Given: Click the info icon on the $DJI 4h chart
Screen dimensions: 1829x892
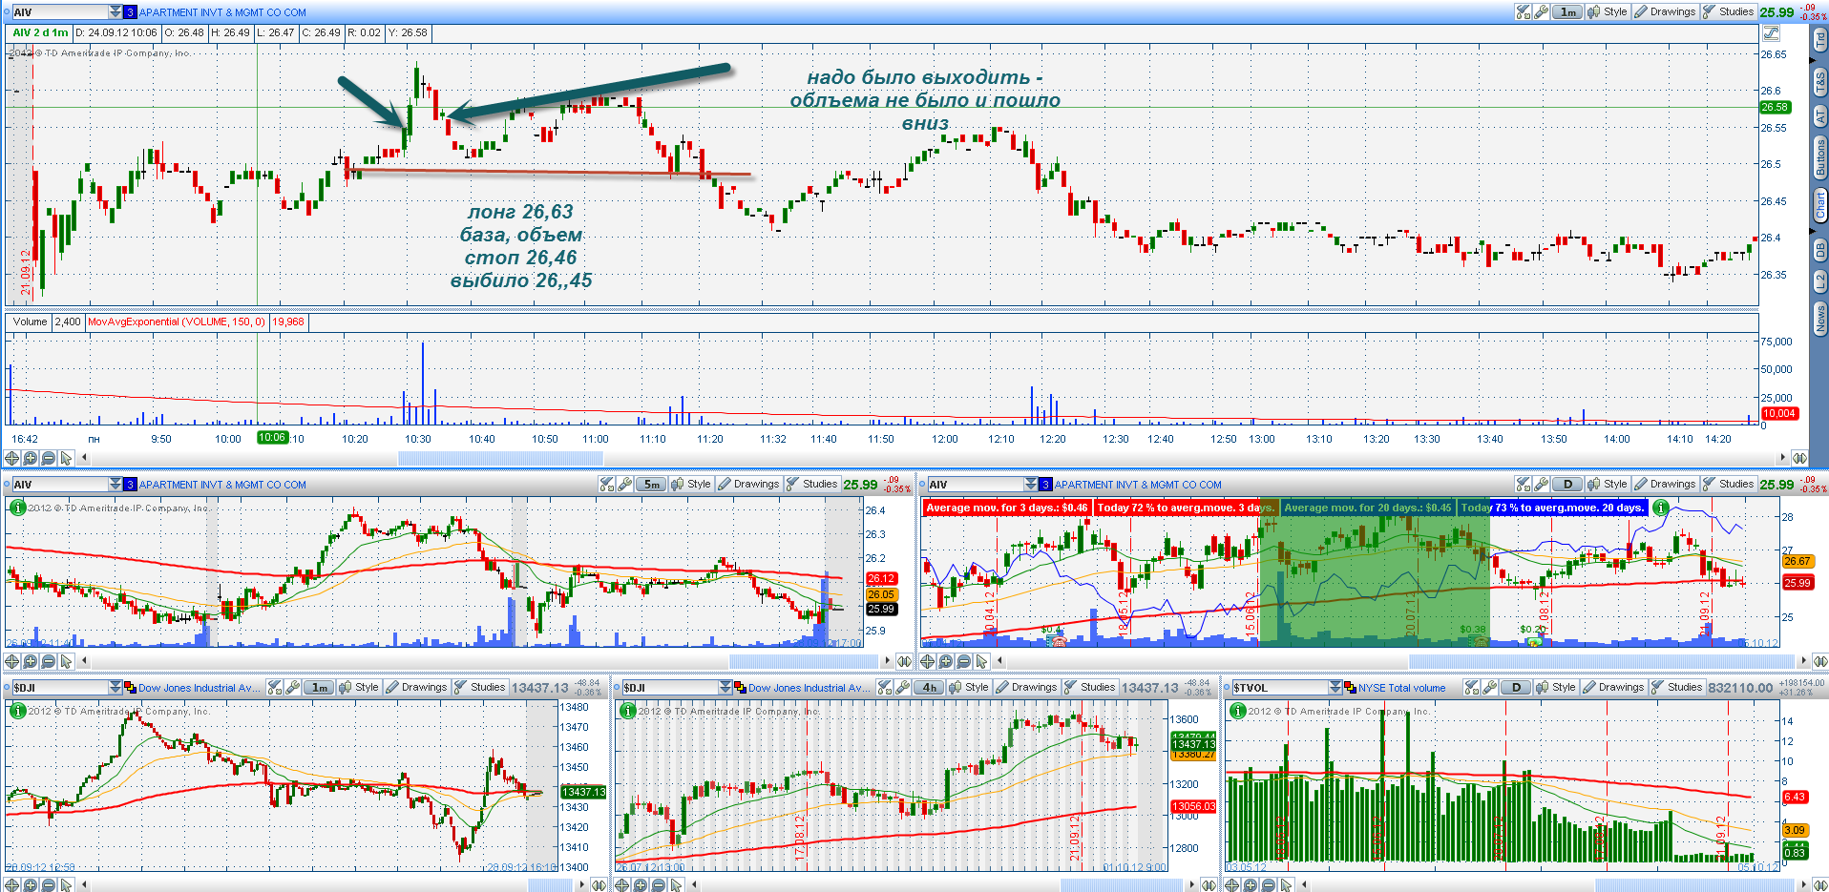Looking at the screenshot, I should click(627, 711).
